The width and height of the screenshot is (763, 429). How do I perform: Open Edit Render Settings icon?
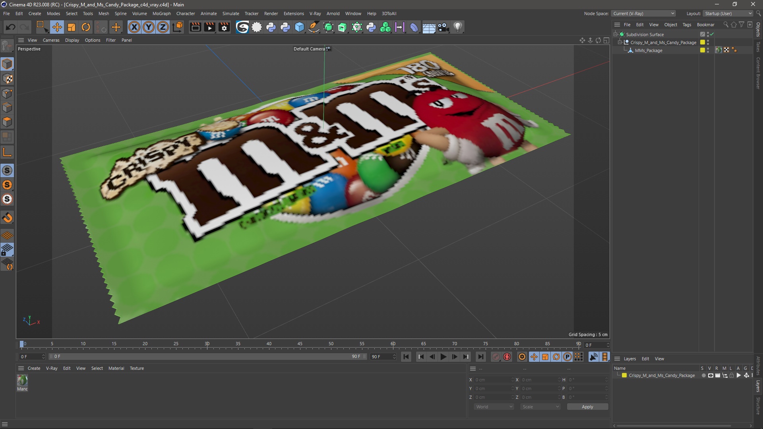click(x=224, y=27)
